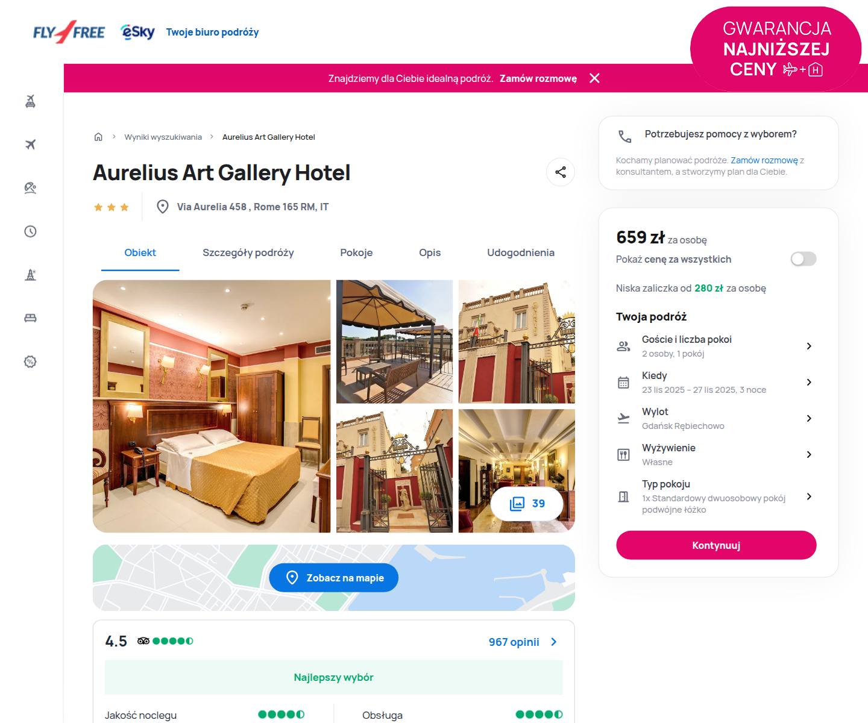Click 'Zobacz na mapie' button
868x723 pixels.
pyautogui.click(x=333, y=578)
